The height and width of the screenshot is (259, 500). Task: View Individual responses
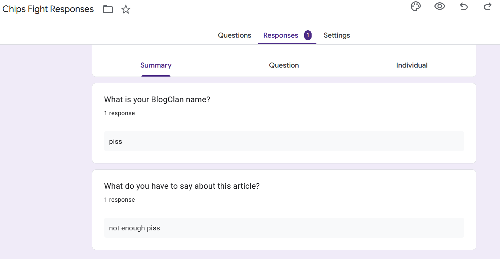tap(412, 65)
